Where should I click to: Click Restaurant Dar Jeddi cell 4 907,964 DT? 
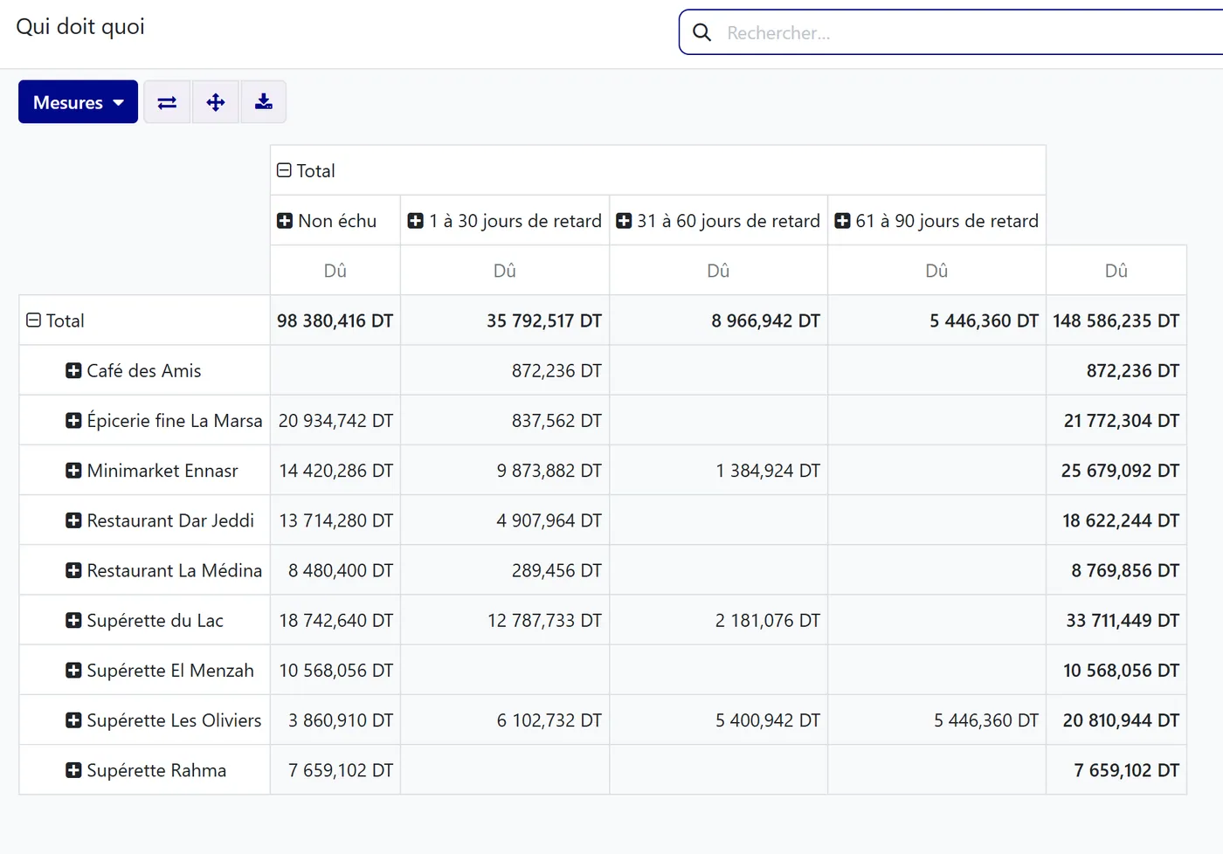[505, 520]
